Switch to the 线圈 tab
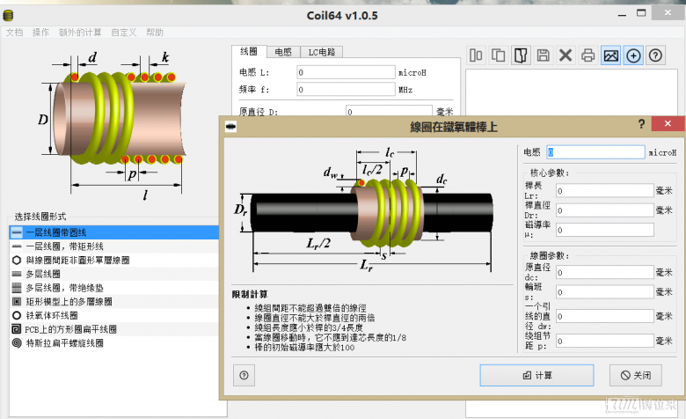The width and height of the screenshot is (686, 419). [249, 51]
